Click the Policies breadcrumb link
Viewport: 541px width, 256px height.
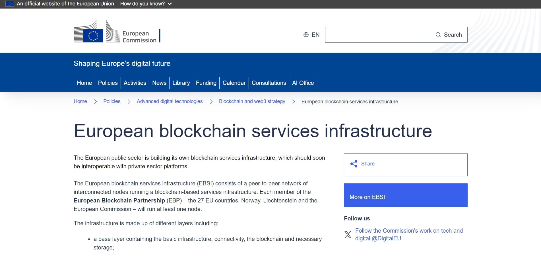click(x=112, y=101)
